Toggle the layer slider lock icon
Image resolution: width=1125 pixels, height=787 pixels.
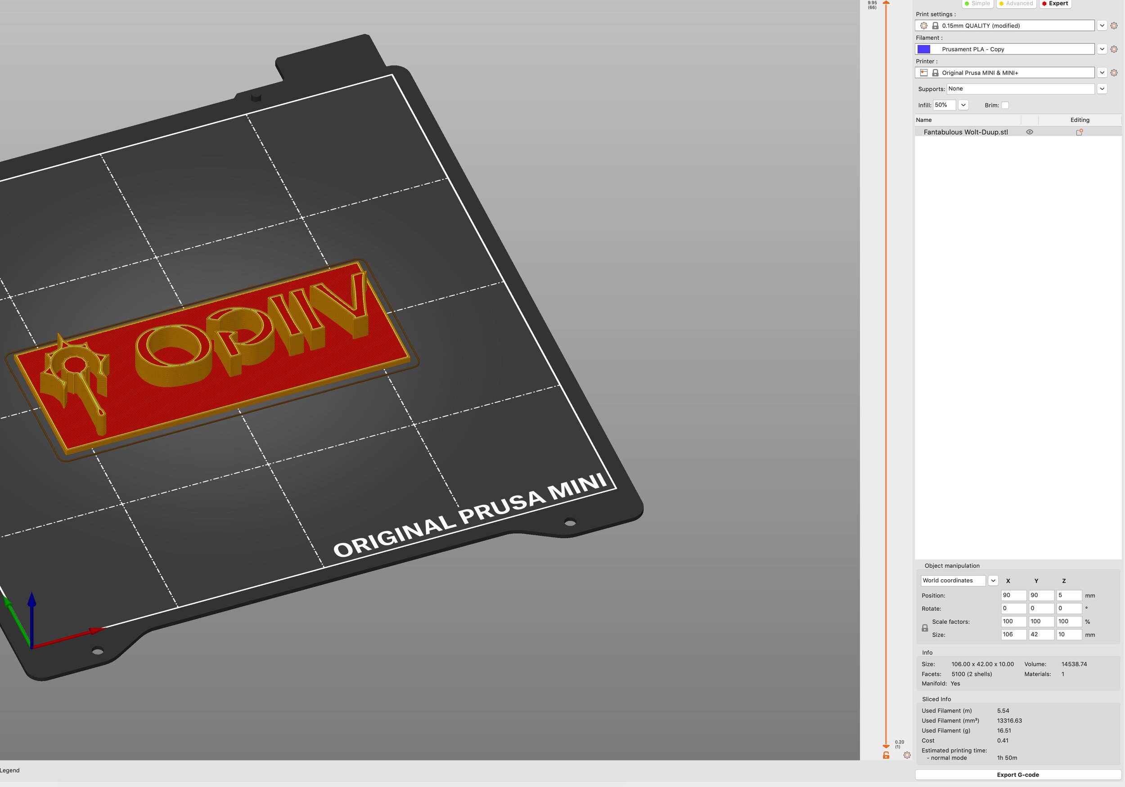pos(886,755)
